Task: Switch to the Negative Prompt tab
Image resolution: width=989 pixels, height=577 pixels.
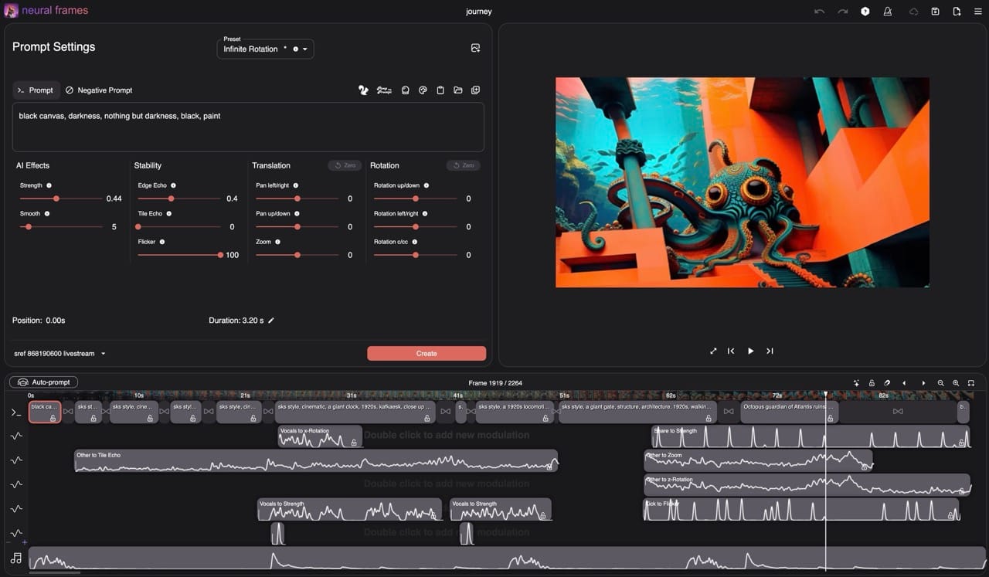Action: (99, 90)
